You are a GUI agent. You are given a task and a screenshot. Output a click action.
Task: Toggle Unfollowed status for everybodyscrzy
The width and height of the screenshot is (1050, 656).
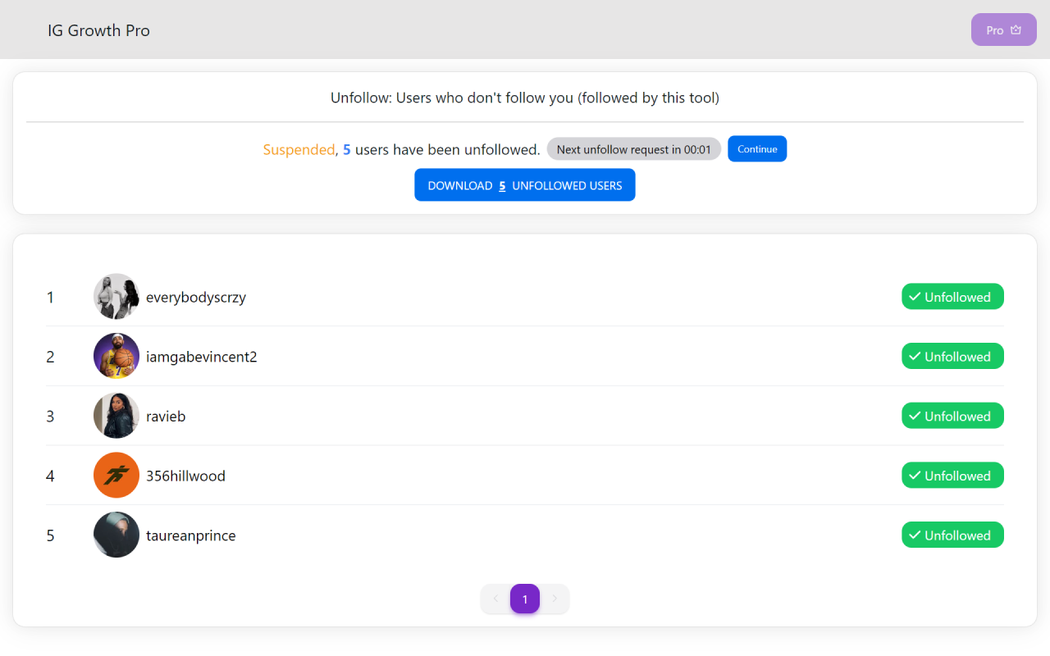[x=952, y=297]
